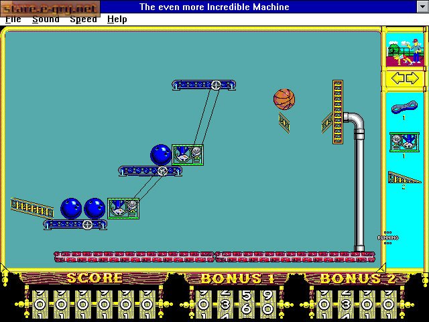This screenshot has height=322, width=429.
Task: Click the right red brick wall segment
Action: pos(295,257)
